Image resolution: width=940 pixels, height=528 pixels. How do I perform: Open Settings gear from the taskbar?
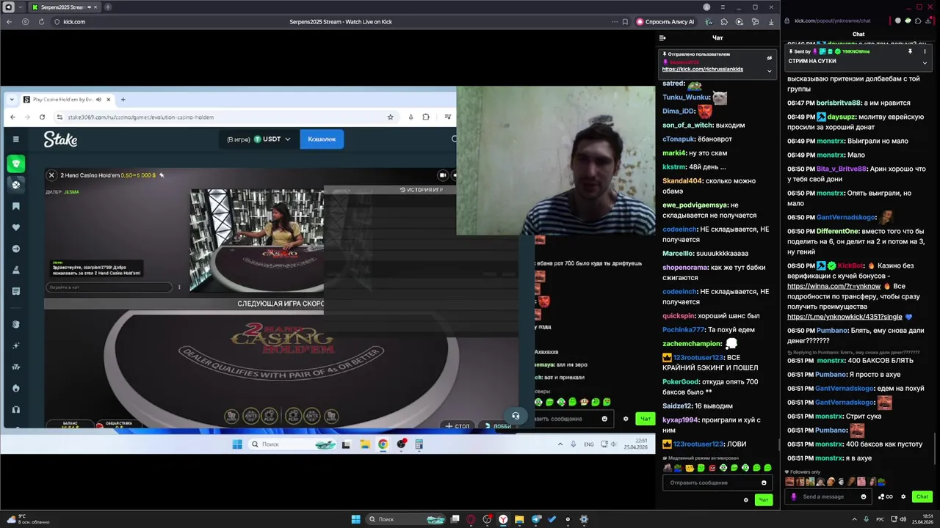pyautogui.click(x=584, y=519)
